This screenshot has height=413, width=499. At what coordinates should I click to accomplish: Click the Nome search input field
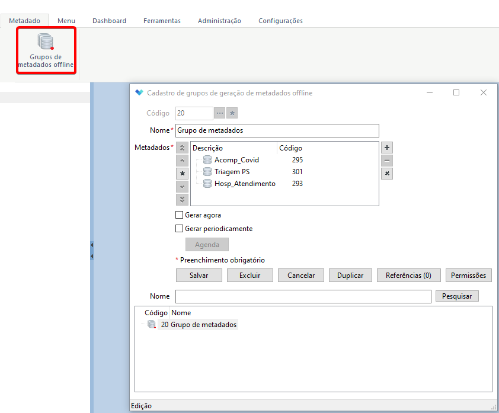pyautogui.click(x=303, y=296)
